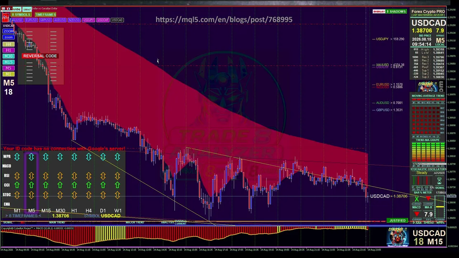Click the REVERSAL CODE button
The height and width of the screenshot is (258, 459).
point(40,56)
